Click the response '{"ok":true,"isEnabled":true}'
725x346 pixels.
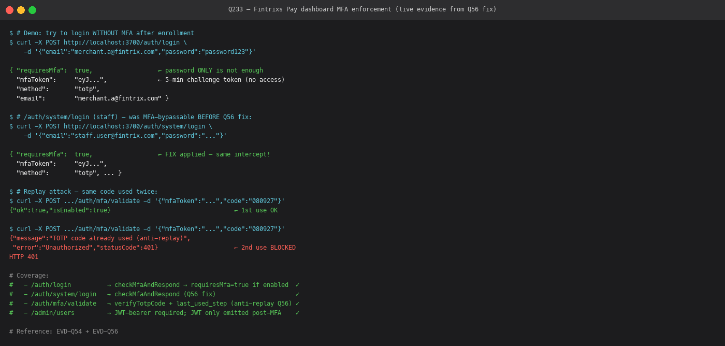60,210
